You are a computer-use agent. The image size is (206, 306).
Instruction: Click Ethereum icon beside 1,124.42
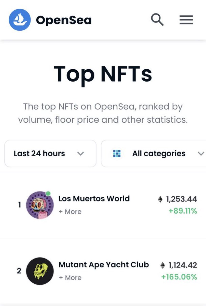pyautogui.click(x=162, y=265)
